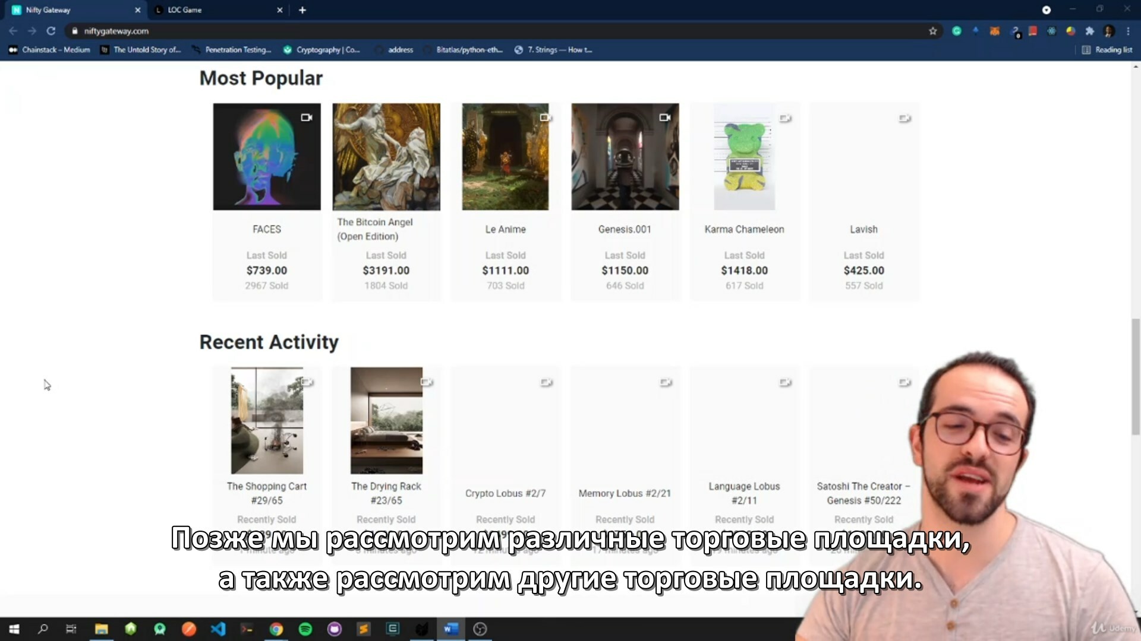Open the 7. Strings bookmark

coord(553,50)
